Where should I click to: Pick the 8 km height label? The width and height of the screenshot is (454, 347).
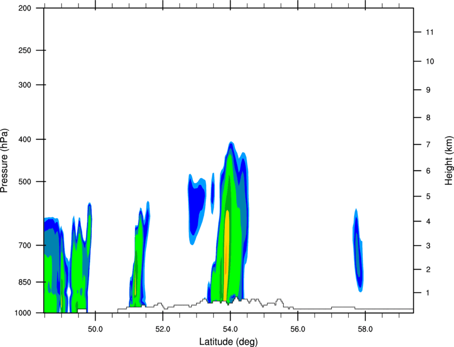[428, 117]
